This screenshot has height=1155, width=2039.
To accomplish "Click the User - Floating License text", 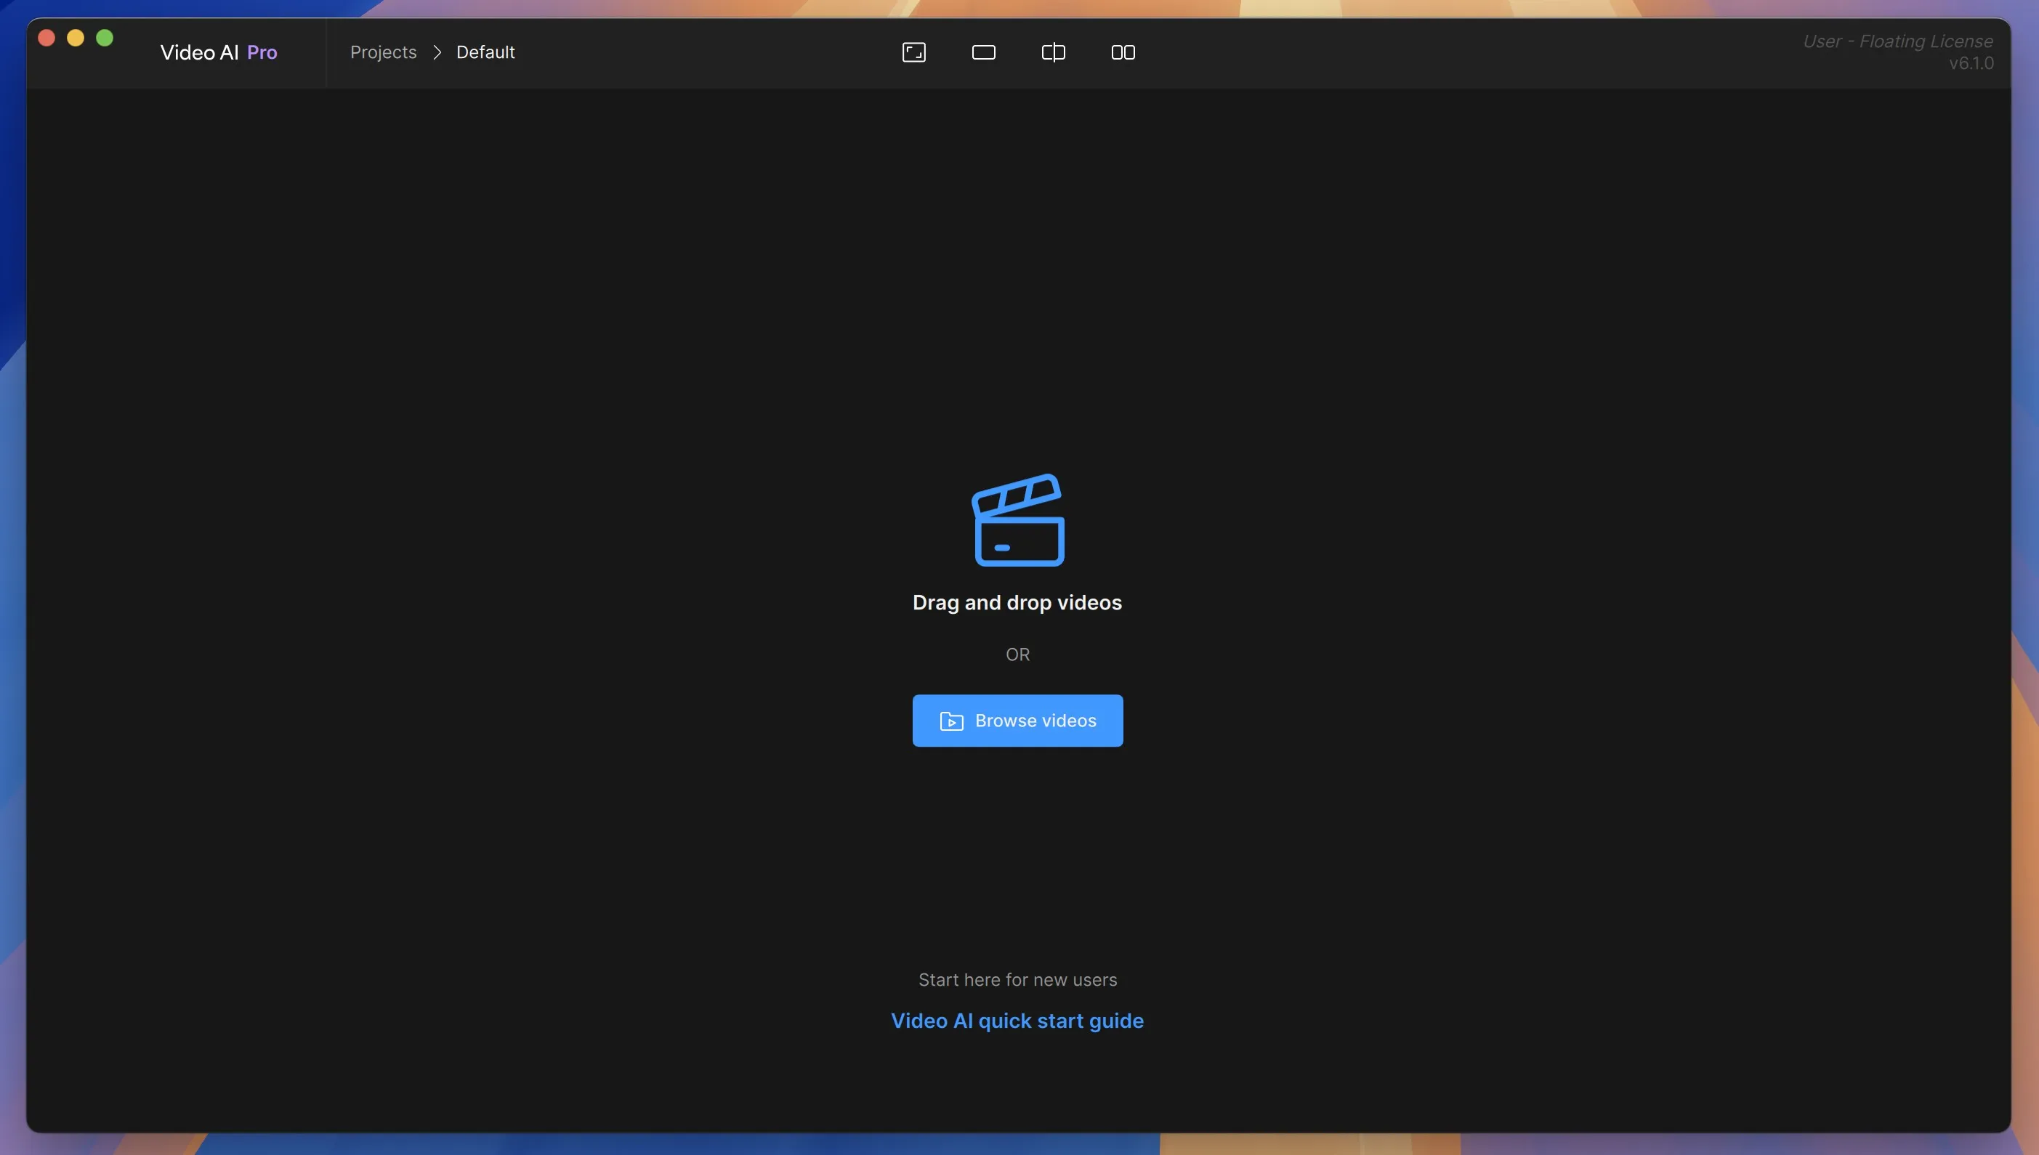I will click(1898, 41).
